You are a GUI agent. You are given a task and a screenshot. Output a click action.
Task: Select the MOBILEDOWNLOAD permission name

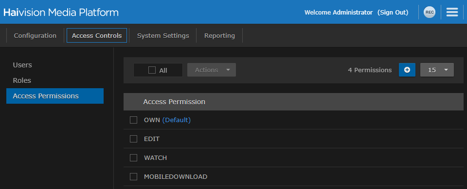(176, 177)
